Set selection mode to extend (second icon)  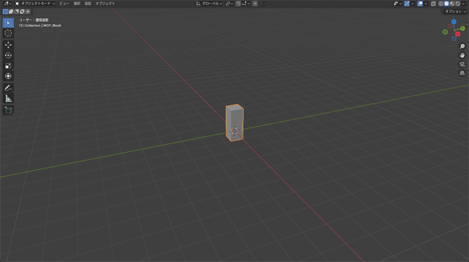(11, 11)
